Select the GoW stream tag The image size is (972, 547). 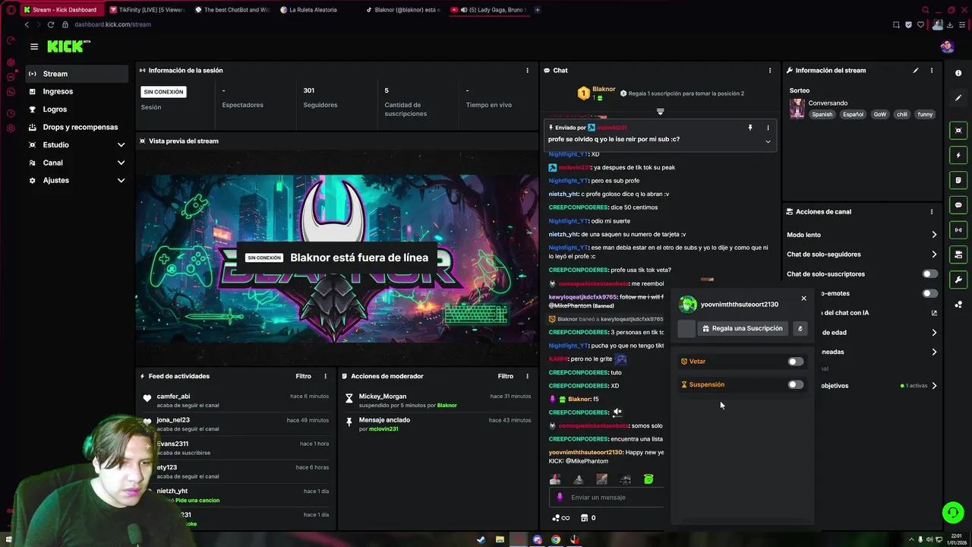[879, 115]
